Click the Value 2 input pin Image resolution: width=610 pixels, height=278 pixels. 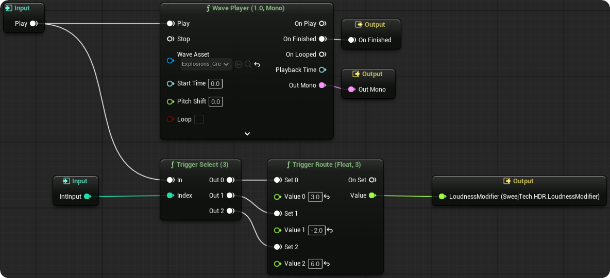(277, 264)
